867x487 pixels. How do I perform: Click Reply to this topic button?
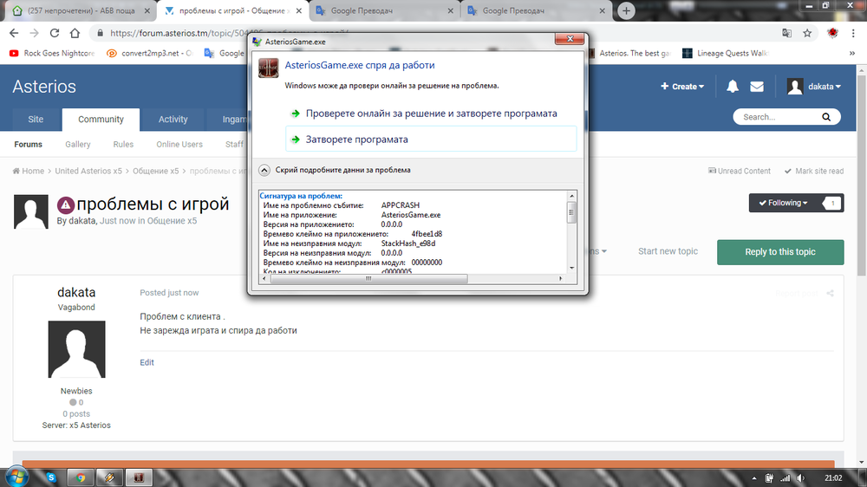(x=779, y=251)
